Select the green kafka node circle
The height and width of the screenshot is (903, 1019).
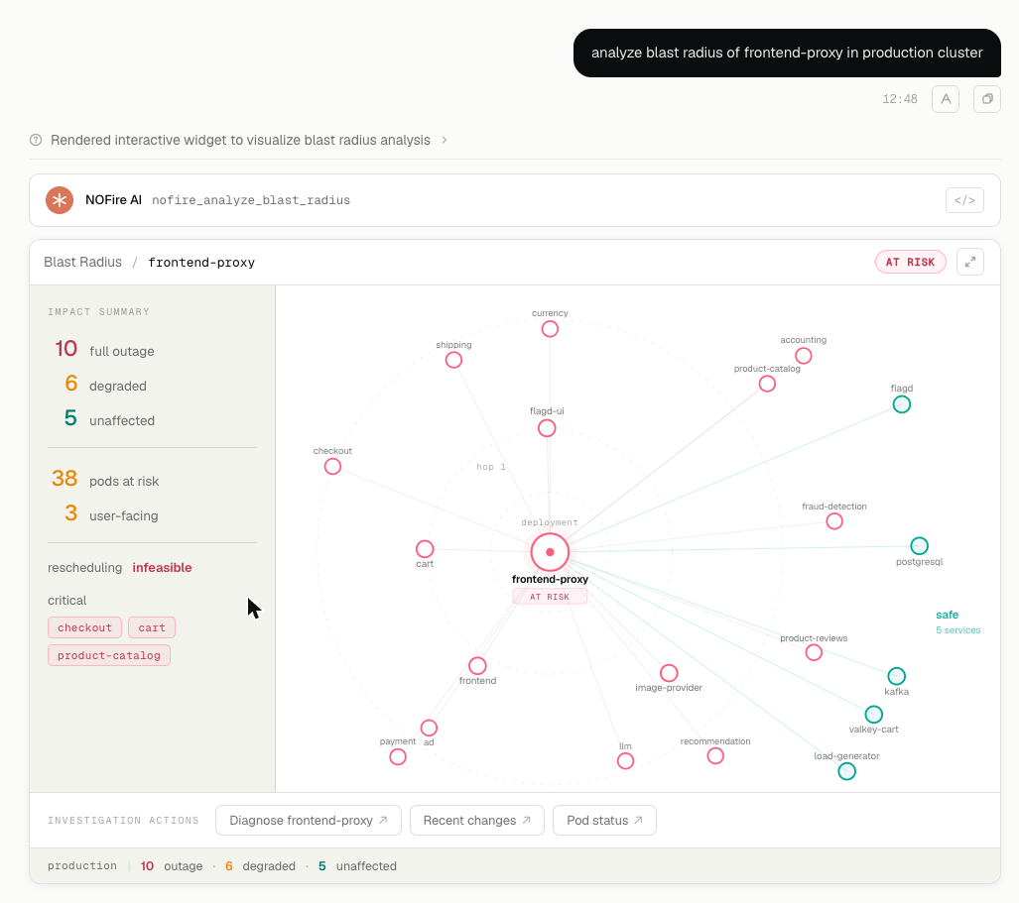(896, 676)
